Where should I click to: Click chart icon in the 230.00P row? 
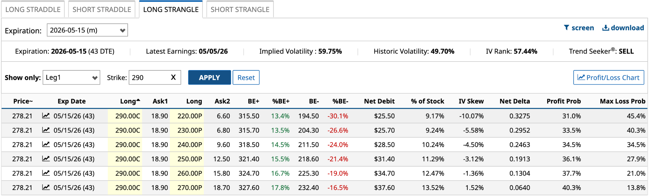(46, 130)
